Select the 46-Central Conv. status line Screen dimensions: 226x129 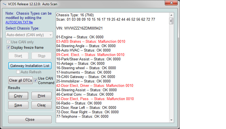85,95
